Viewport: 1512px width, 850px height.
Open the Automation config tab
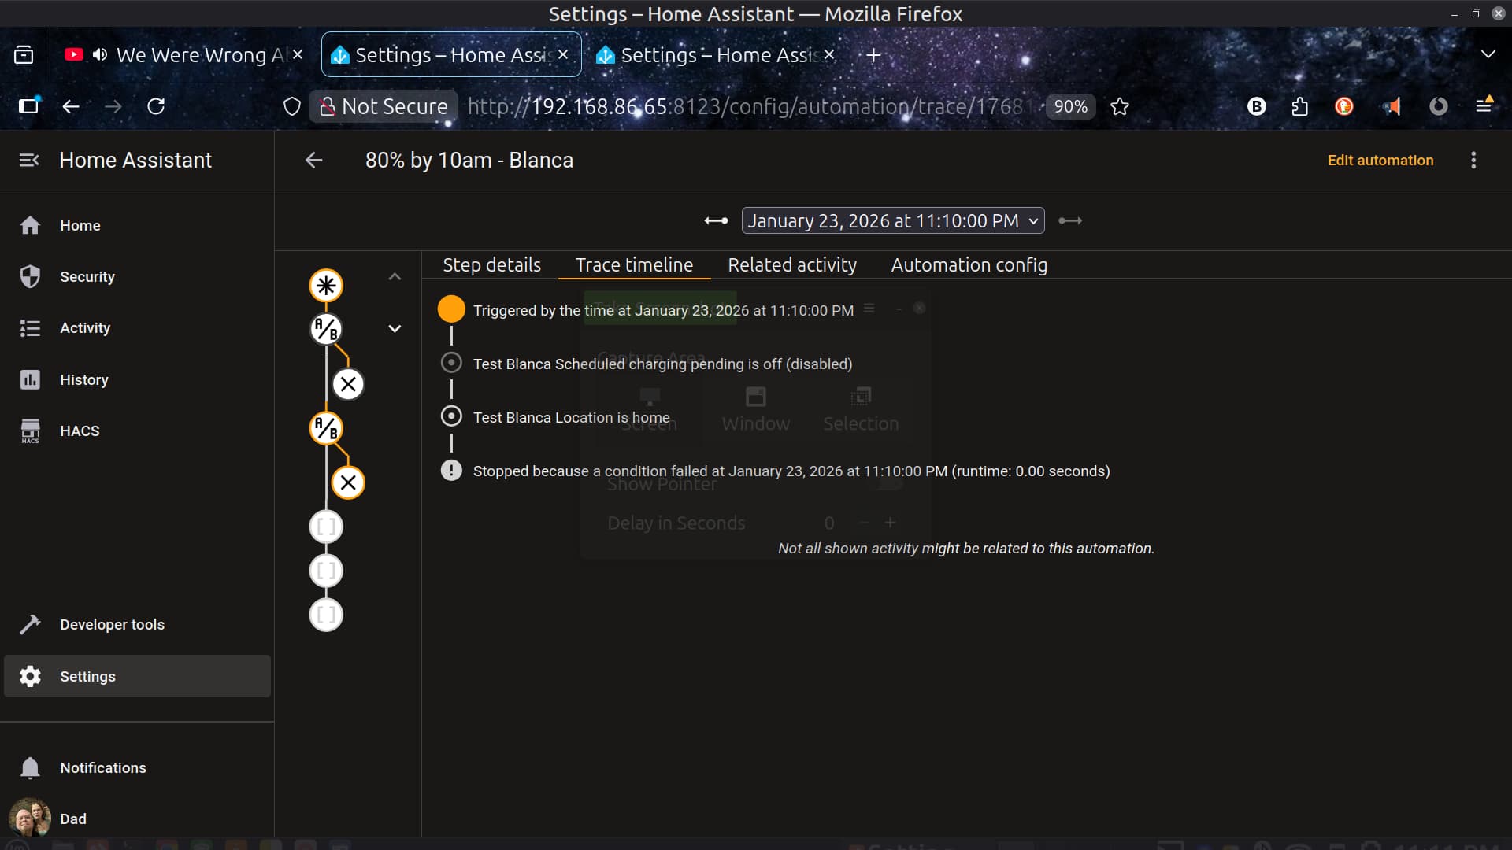(969, 265)
